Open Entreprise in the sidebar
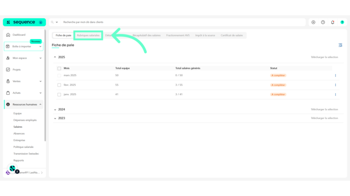The image size is (350, 196). [x=19, y=140]
